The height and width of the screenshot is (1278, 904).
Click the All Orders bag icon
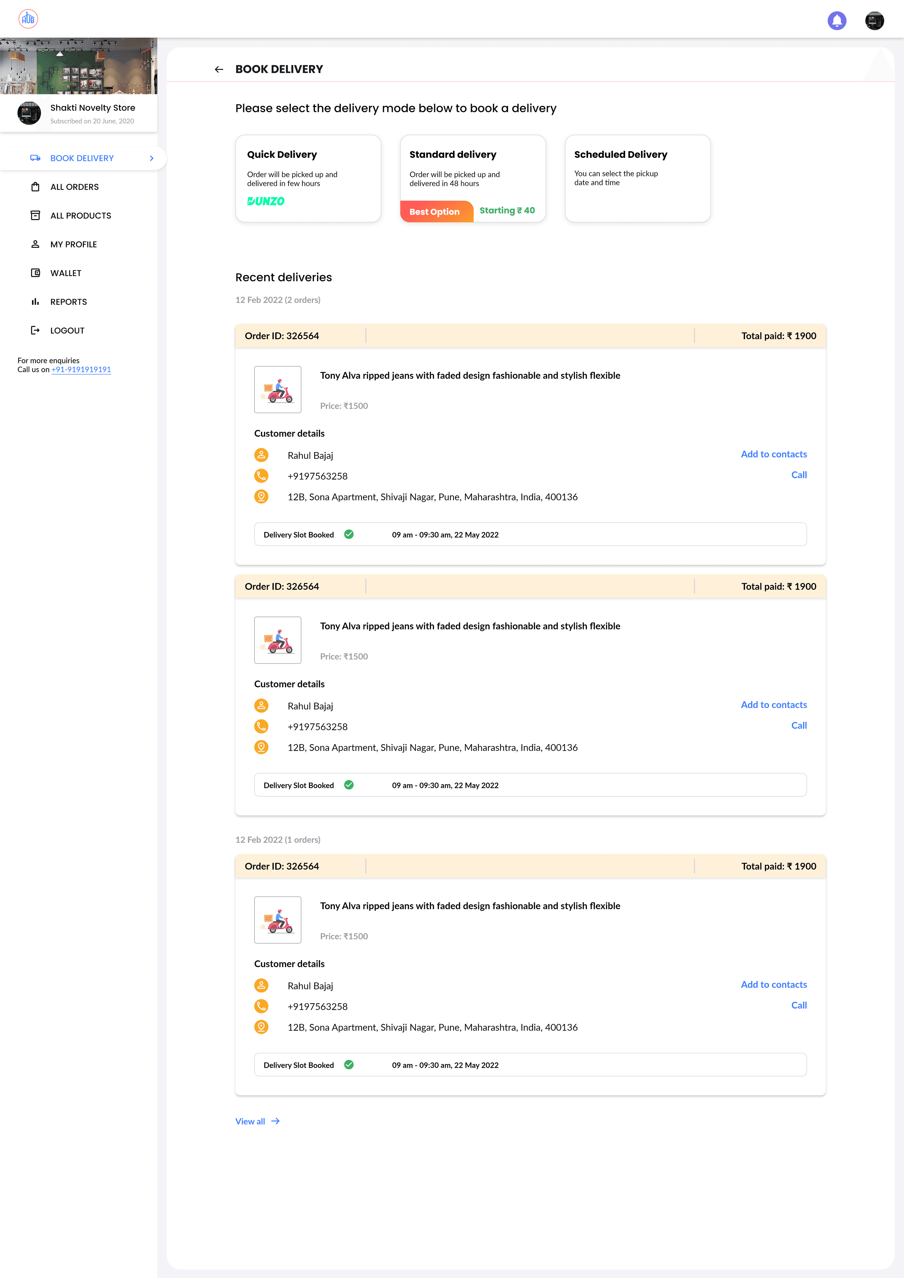(35, 187)
